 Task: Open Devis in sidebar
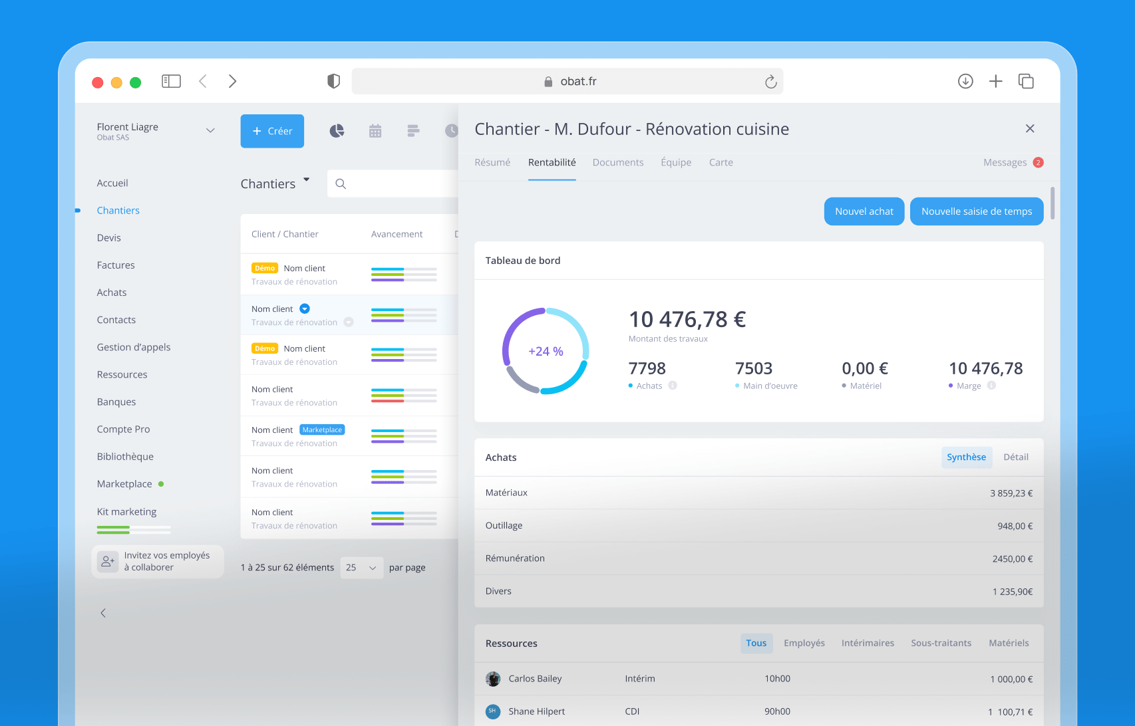109,238
